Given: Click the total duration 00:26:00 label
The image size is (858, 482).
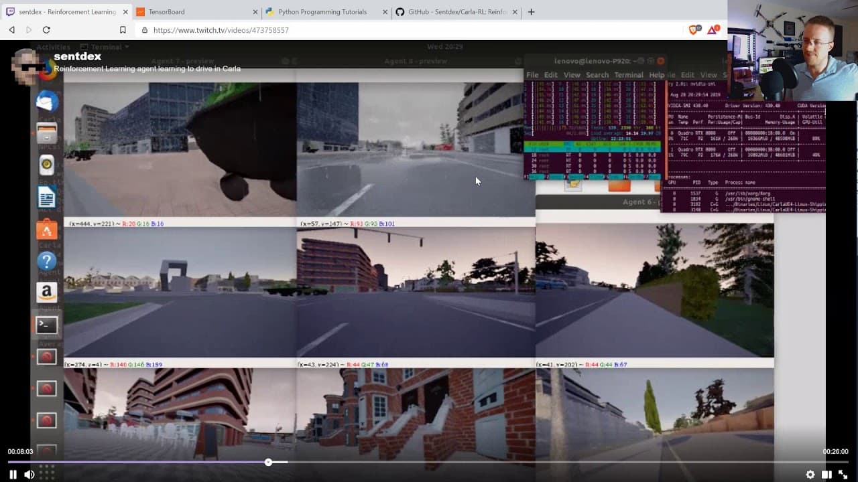Looking at the screenshot, I should tap(836, 452).
